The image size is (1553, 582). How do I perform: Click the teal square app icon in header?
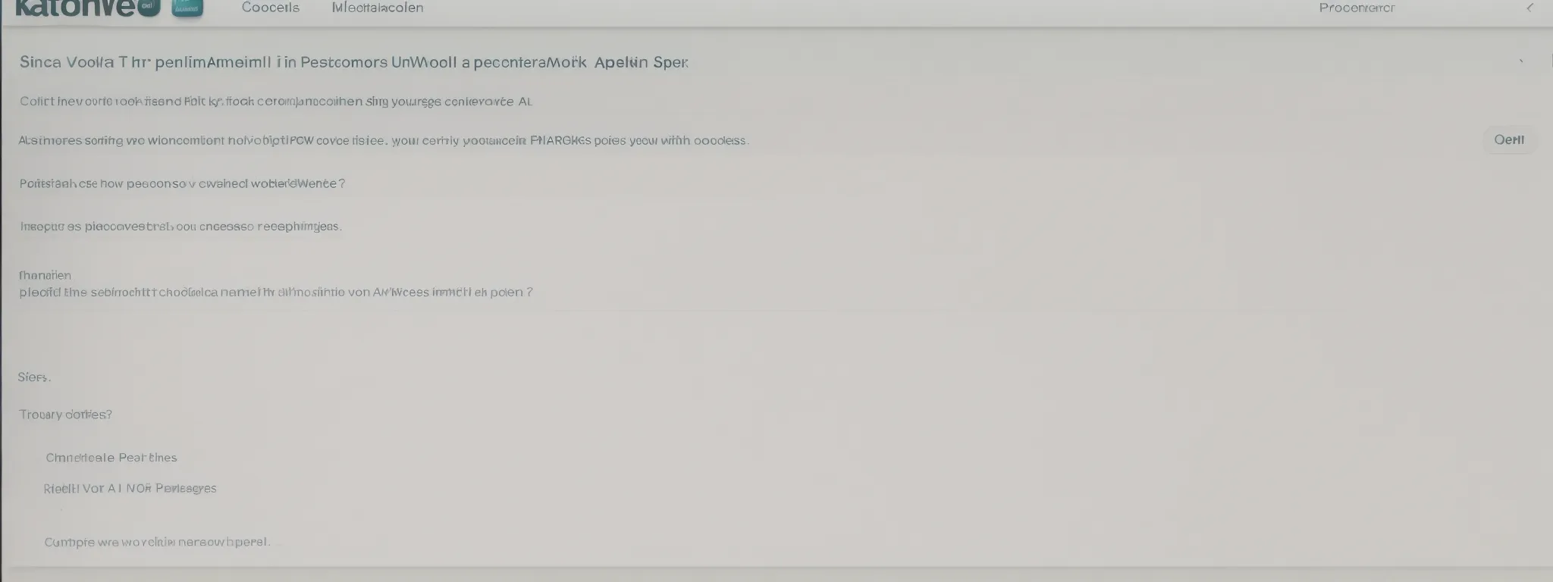[x=187, y=8]
